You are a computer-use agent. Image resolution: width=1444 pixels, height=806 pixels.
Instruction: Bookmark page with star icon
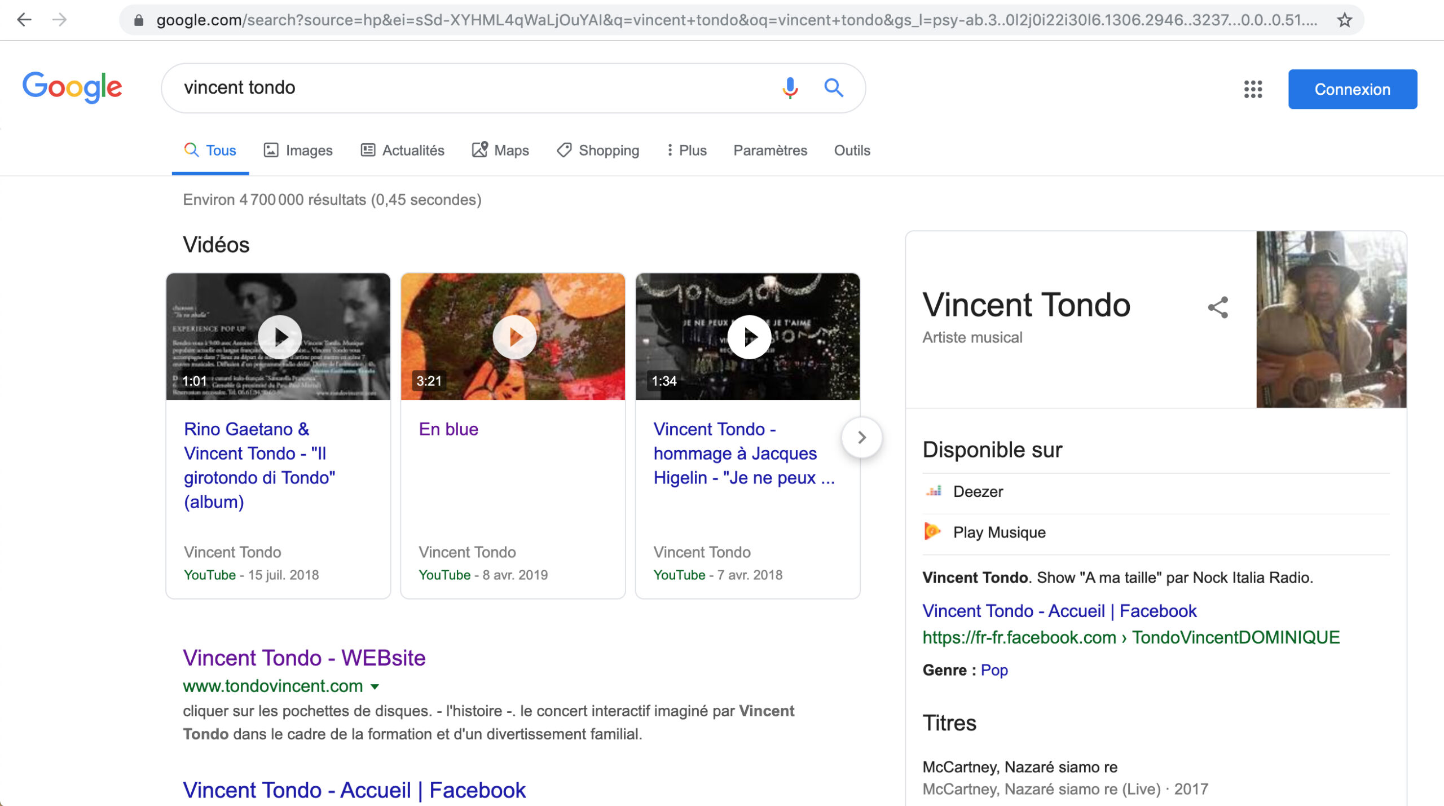pos(1345,20)
